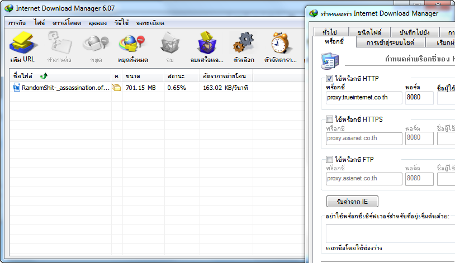Click the HTTPS proxy address field
Screen dimensions: 455x263
click(x=364, y=138)
